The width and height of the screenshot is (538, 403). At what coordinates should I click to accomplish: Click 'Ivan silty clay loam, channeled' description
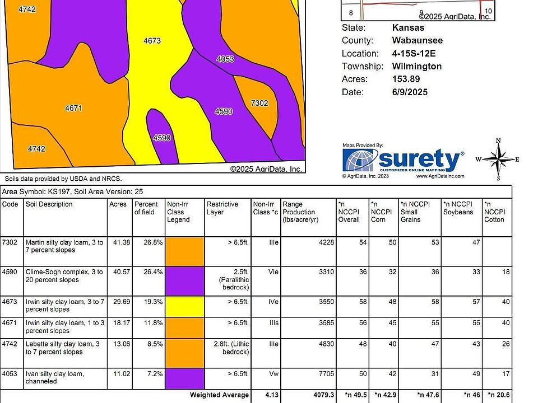pos(55,378)
